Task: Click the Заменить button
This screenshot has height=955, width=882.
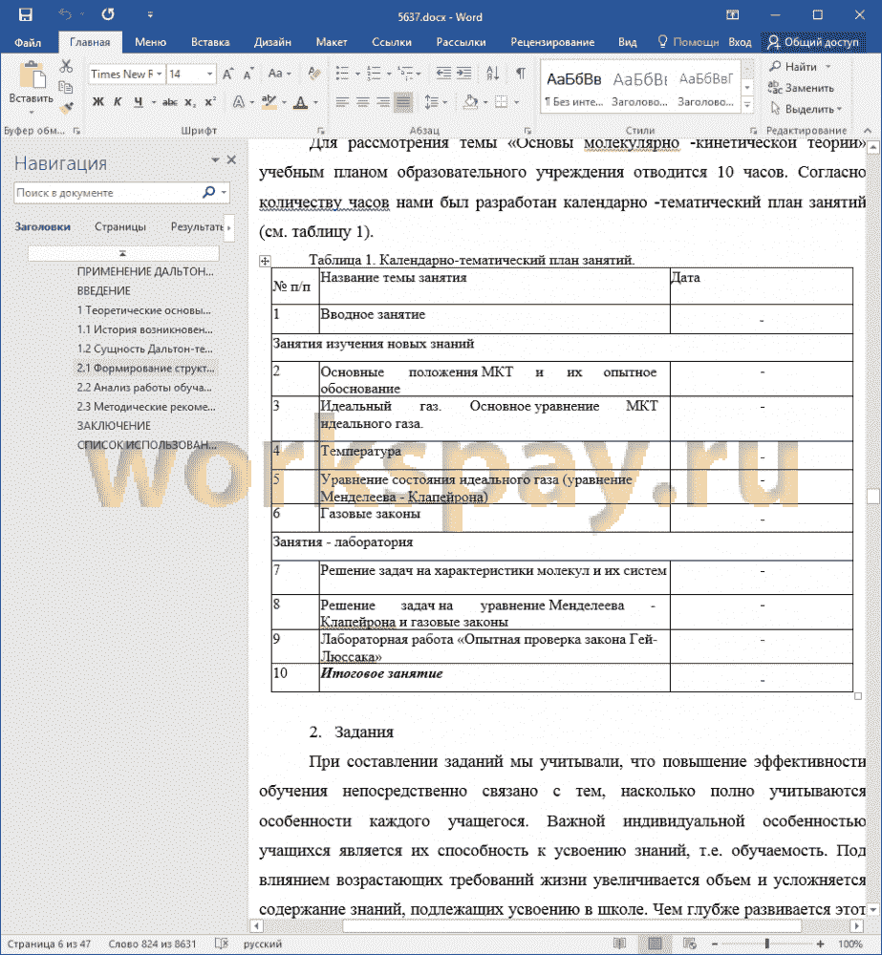Action: coord(801,88)
